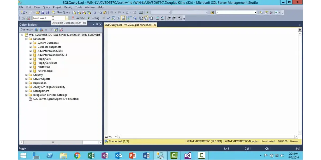Click the editor split bar handle at top right
Image resolution: width=321 pixels, height=160 pixels.
pyautogui.click(x=300, y=30)
